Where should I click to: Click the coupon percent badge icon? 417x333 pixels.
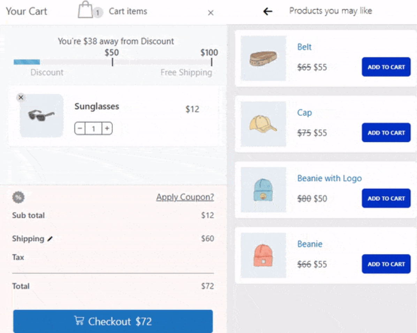(19, 197)
